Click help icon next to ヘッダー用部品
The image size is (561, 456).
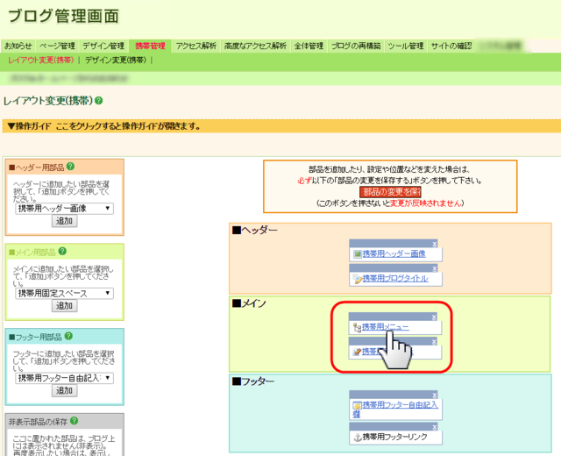coord(70,167)
